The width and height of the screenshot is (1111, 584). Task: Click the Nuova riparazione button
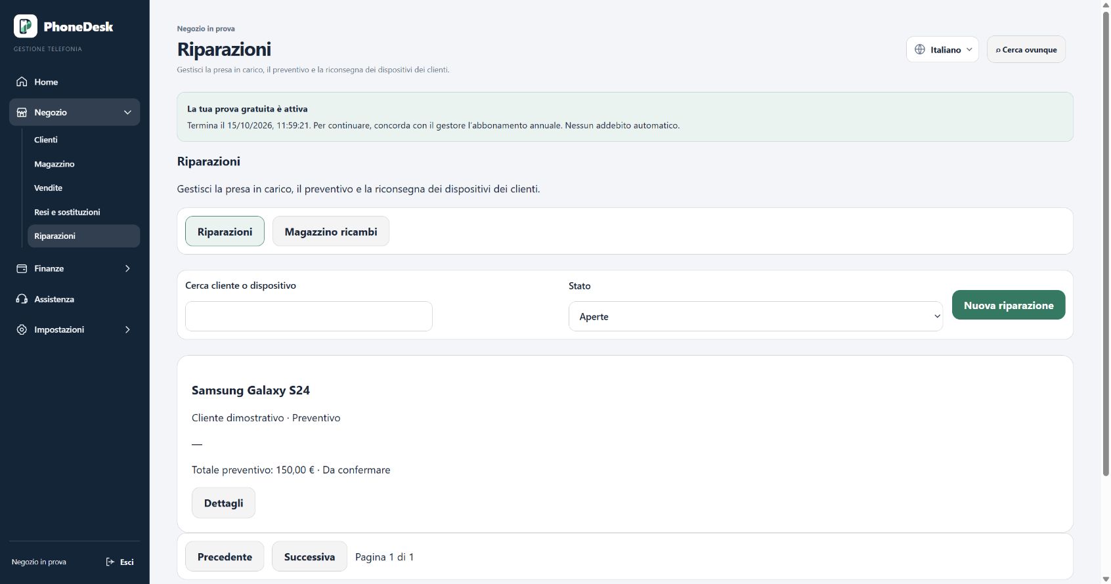1009,305
